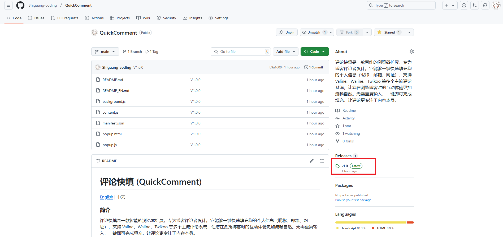Open the Insights tab
This screenshot has width=503, height=237.
192,18
